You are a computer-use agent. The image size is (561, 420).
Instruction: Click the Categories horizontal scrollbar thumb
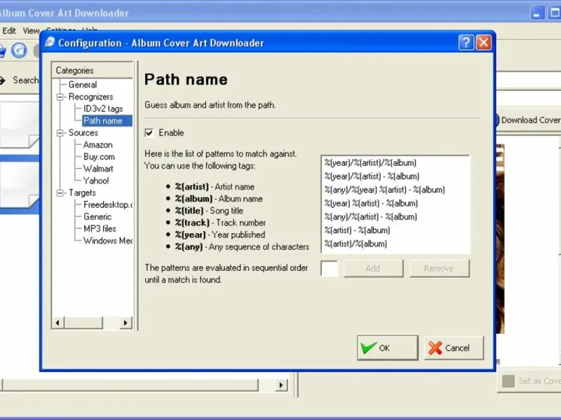[x=83, y=323]
